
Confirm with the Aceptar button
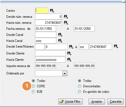97,102
